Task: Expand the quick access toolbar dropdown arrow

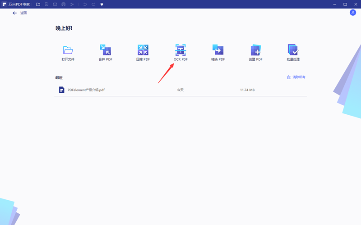Action: click(x=102, y=4)
